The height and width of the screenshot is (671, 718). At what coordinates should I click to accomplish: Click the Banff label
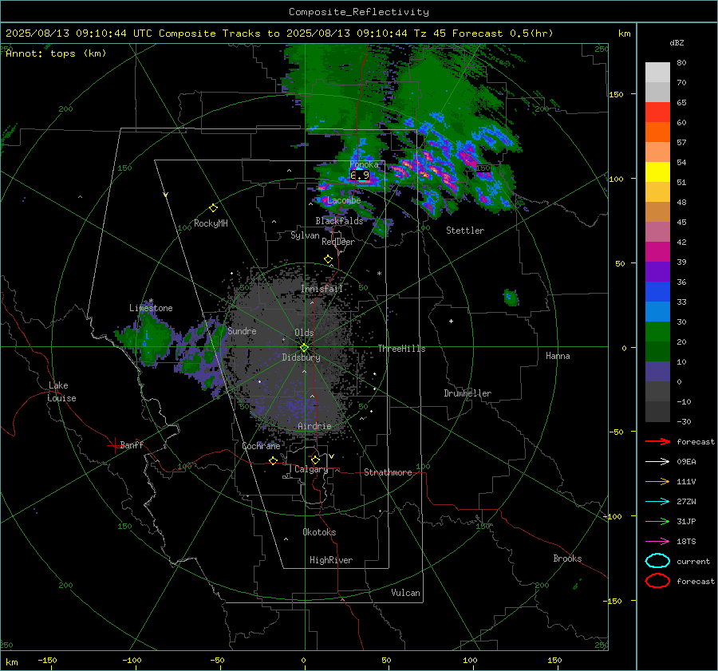[132, 445]
